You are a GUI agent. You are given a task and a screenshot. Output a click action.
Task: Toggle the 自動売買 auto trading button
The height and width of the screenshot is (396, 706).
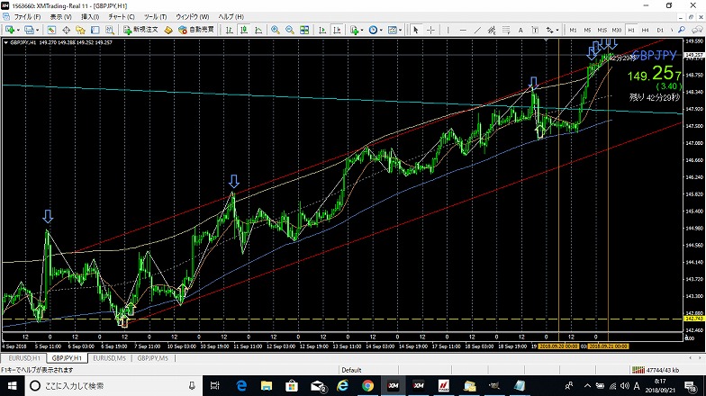click(196, 30)
